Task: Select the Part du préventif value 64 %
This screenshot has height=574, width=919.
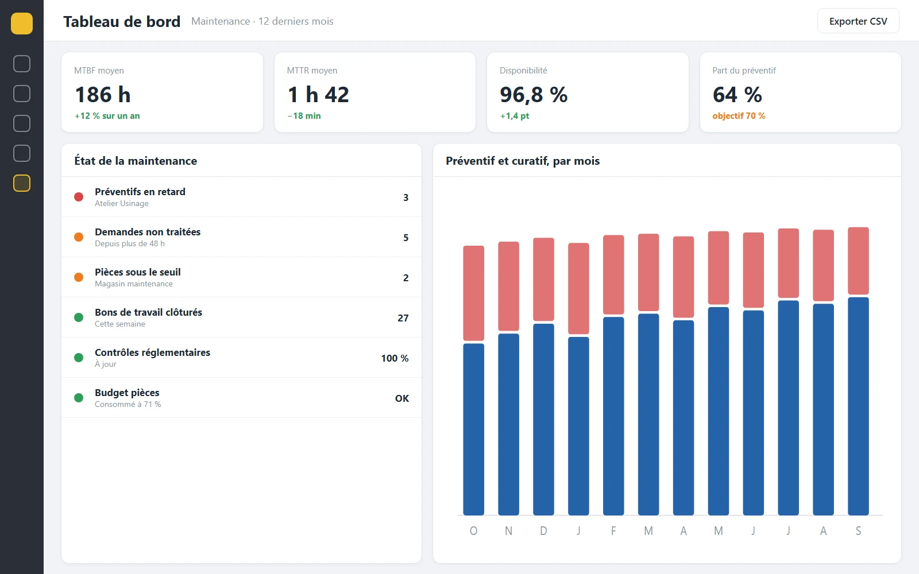Action: [x=737, y=95]
